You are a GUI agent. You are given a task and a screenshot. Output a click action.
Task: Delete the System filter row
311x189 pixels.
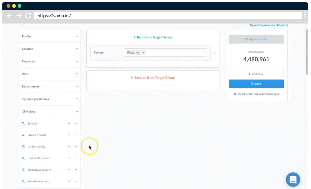[x=215, y=53]
